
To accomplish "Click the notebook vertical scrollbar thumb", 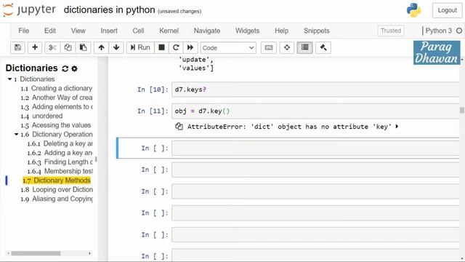I will click(462, 110).
